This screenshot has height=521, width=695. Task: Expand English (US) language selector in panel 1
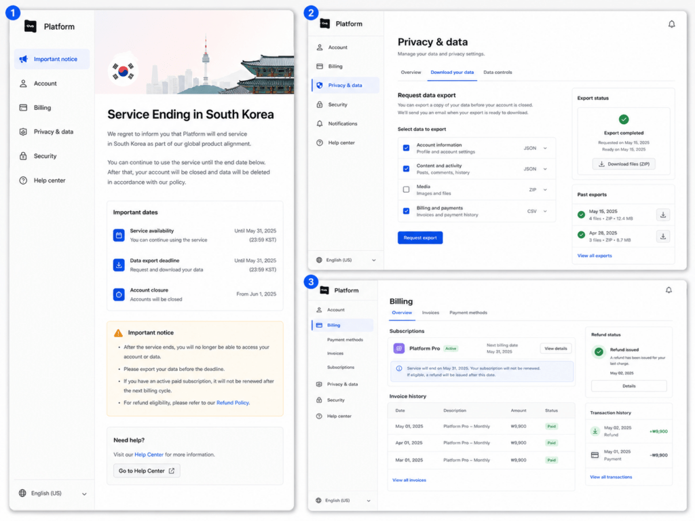click(x=53, y=493)
